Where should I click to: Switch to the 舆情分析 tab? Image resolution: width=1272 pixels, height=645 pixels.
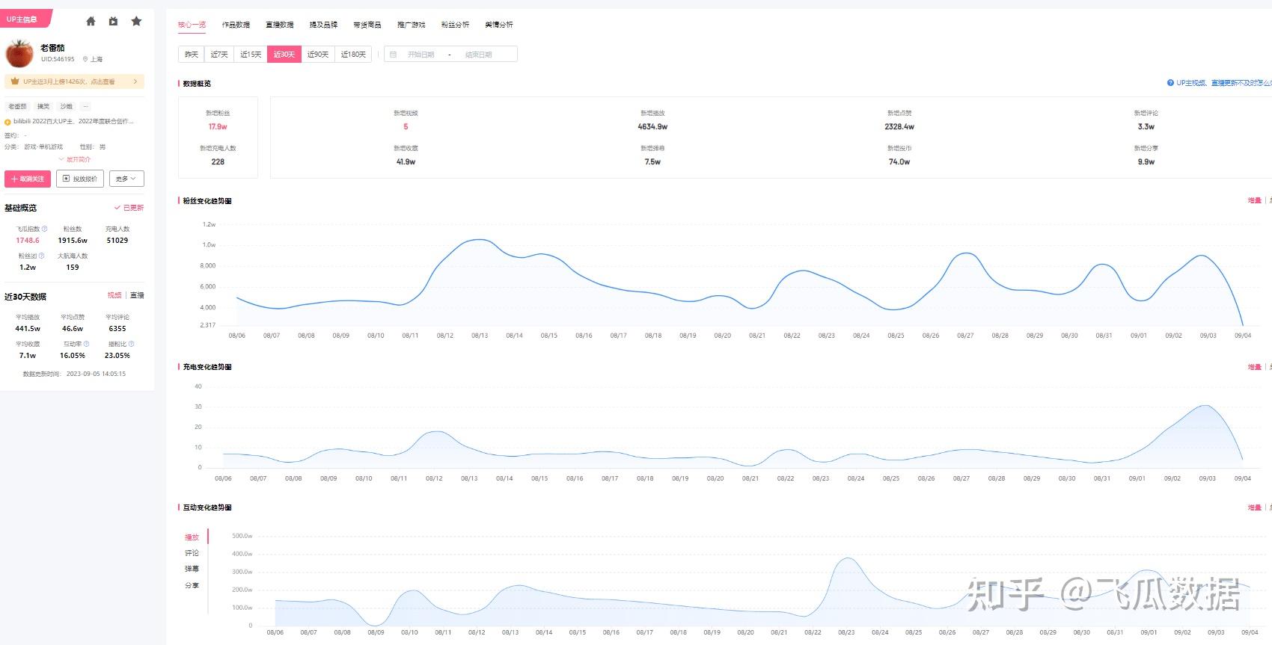point(499,25)
